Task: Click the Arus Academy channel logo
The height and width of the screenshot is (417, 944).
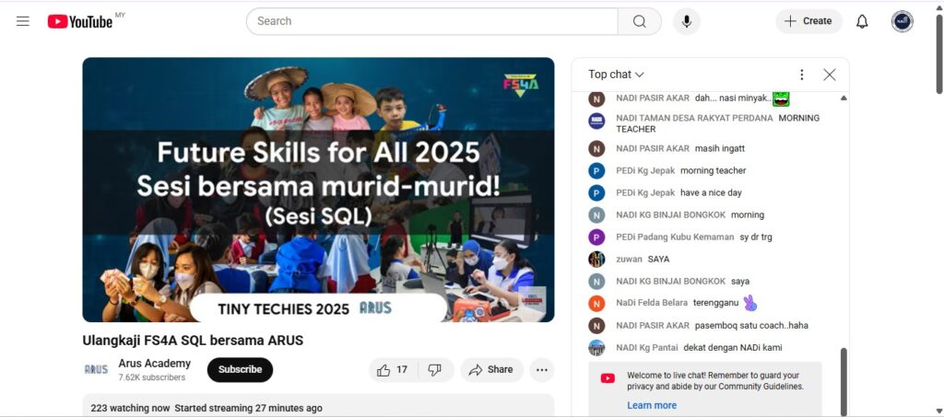Action: (96, 369)
